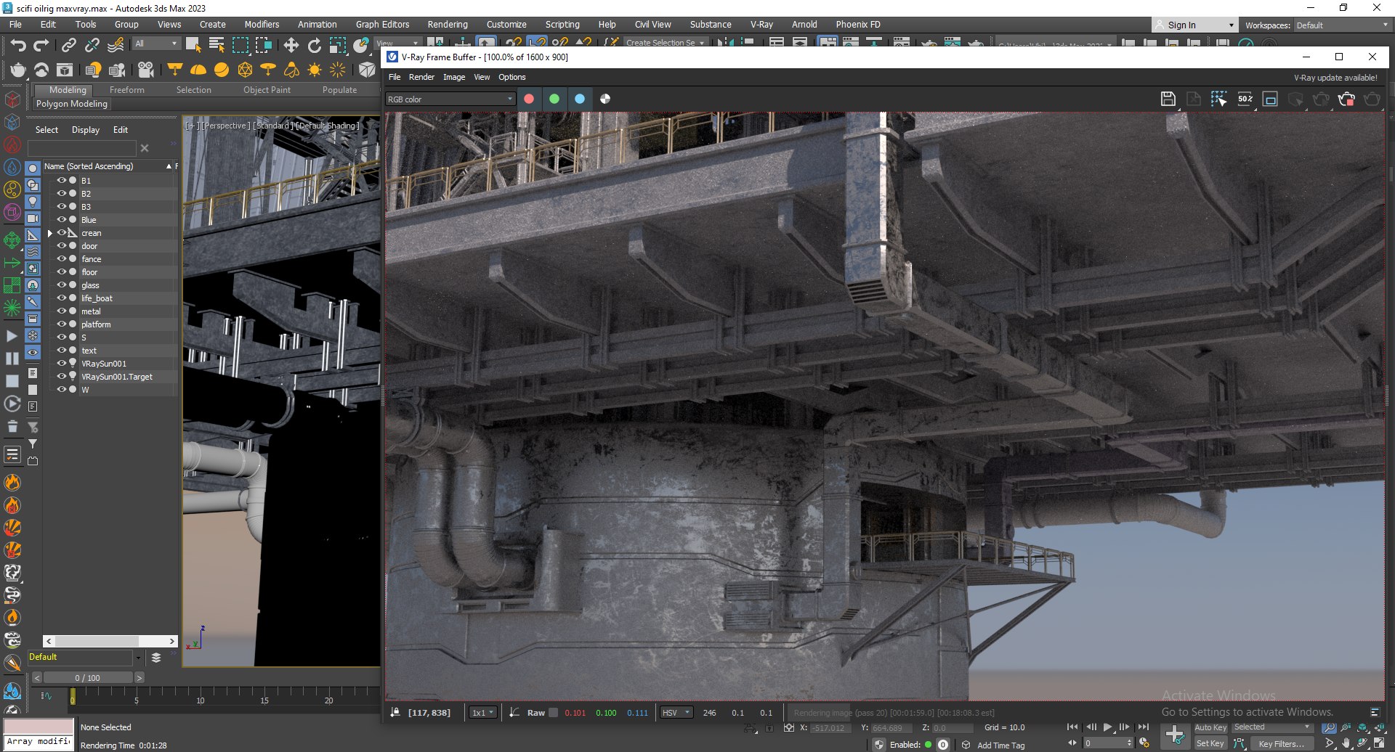Screen dimensions: 1395x752
Task: Click the Auto Key button
Action: pyautogui.click(x=1210, y=727)
